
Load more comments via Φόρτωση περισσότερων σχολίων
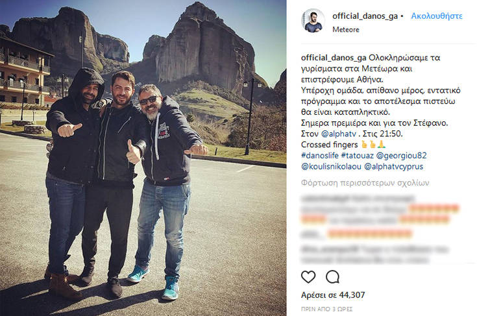coord(365,183)
